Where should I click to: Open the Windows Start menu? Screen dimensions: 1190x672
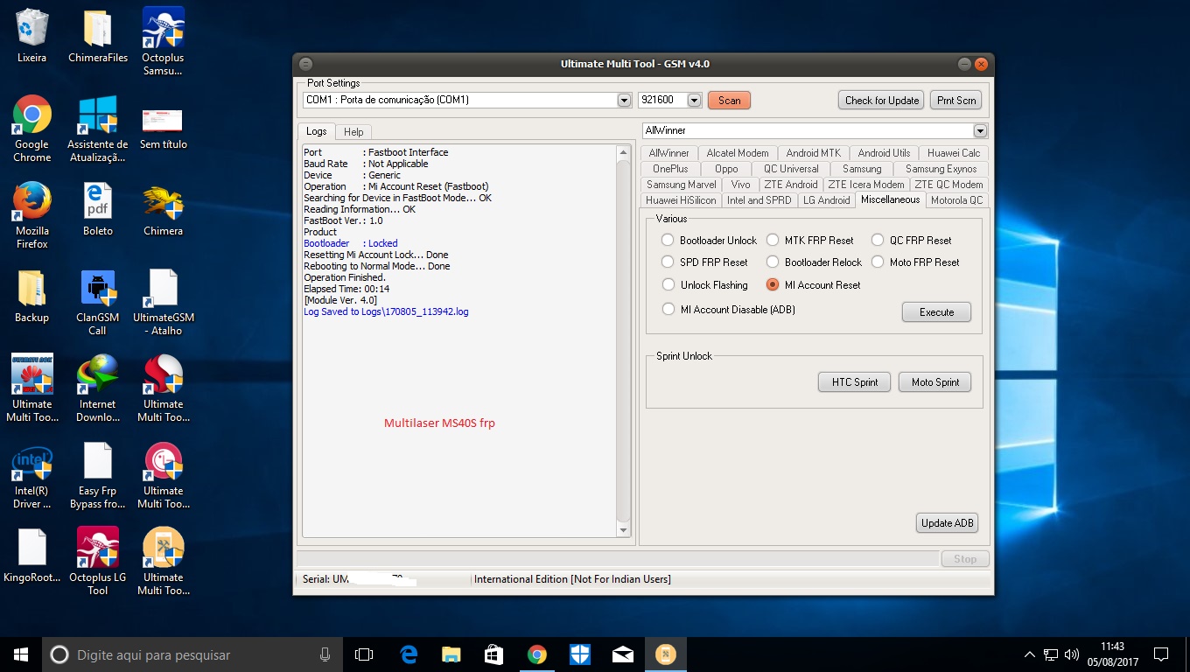21,654
